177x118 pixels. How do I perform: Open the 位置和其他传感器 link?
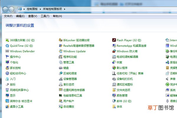(74, 90)
